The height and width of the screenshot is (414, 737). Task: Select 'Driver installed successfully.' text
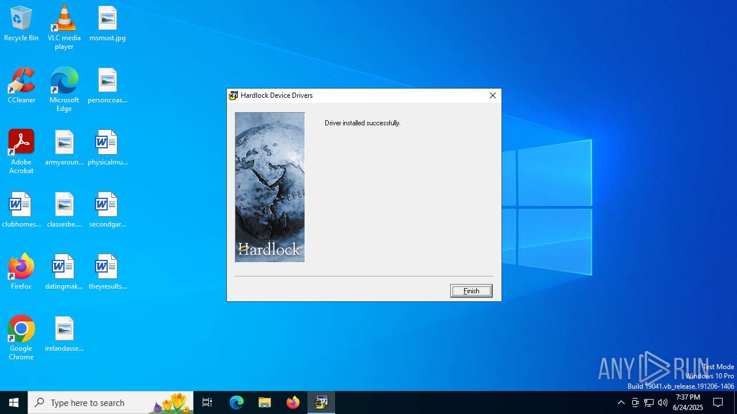tap(362, 123)
